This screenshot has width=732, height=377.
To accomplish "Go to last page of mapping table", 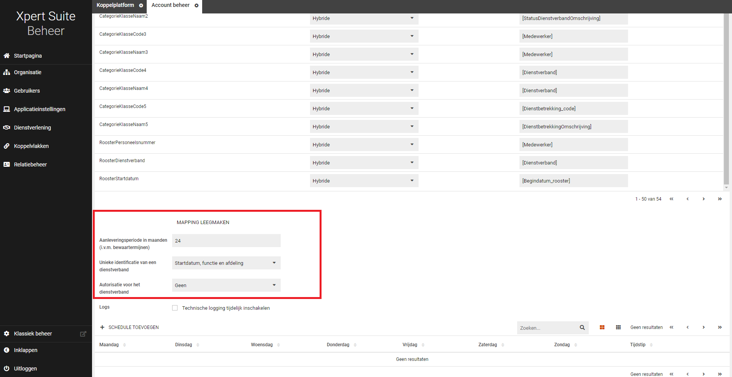I will point(719,199).
